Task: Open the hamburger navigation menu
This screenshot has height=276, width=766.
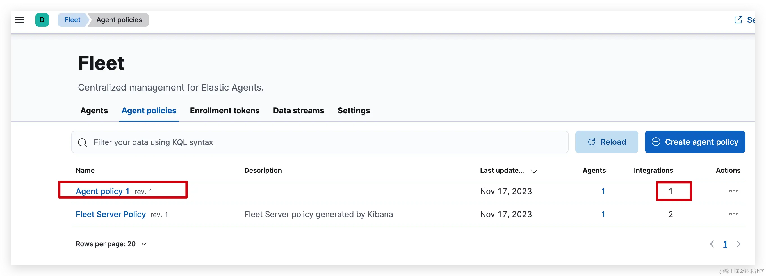Action: pyautogui.click(x=20, y=20)
